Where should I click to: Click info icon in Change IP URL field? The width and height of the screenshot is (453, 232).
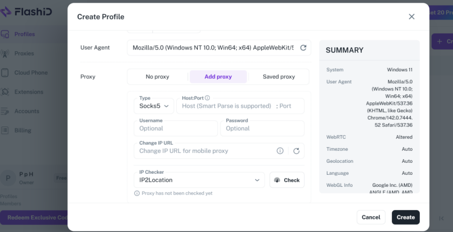(x=280, y=151)
